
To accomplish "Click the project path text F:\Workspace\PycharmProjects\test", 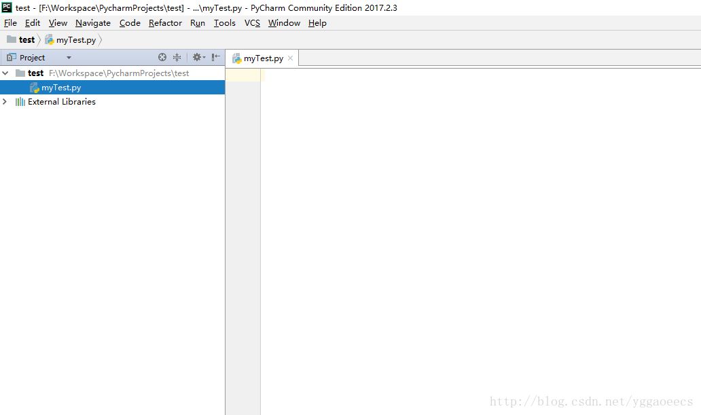I will click(x=119, y=73).
